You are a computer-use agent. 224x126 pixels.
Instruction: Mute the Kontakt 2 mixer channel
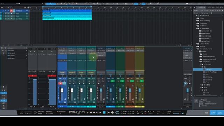(70, 81)
